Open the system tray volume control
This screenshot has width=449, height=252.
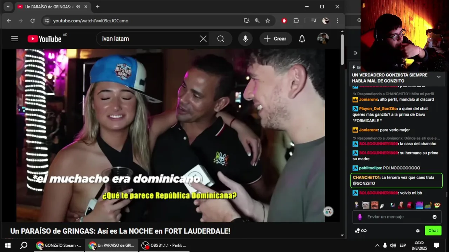pyautogui.click(x=393, y=245)
